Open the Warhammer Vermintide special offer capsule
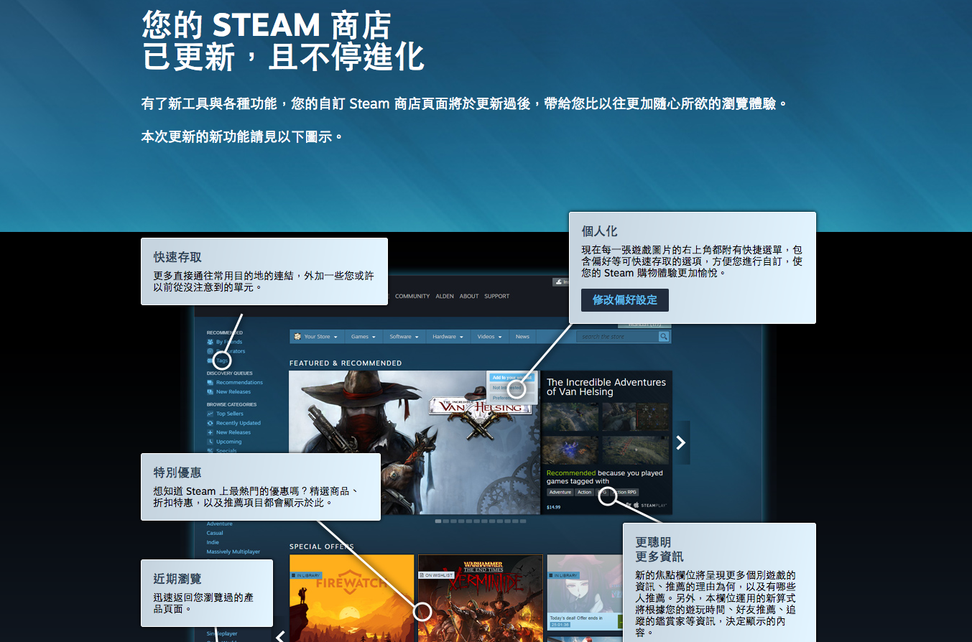 point(480,598)
